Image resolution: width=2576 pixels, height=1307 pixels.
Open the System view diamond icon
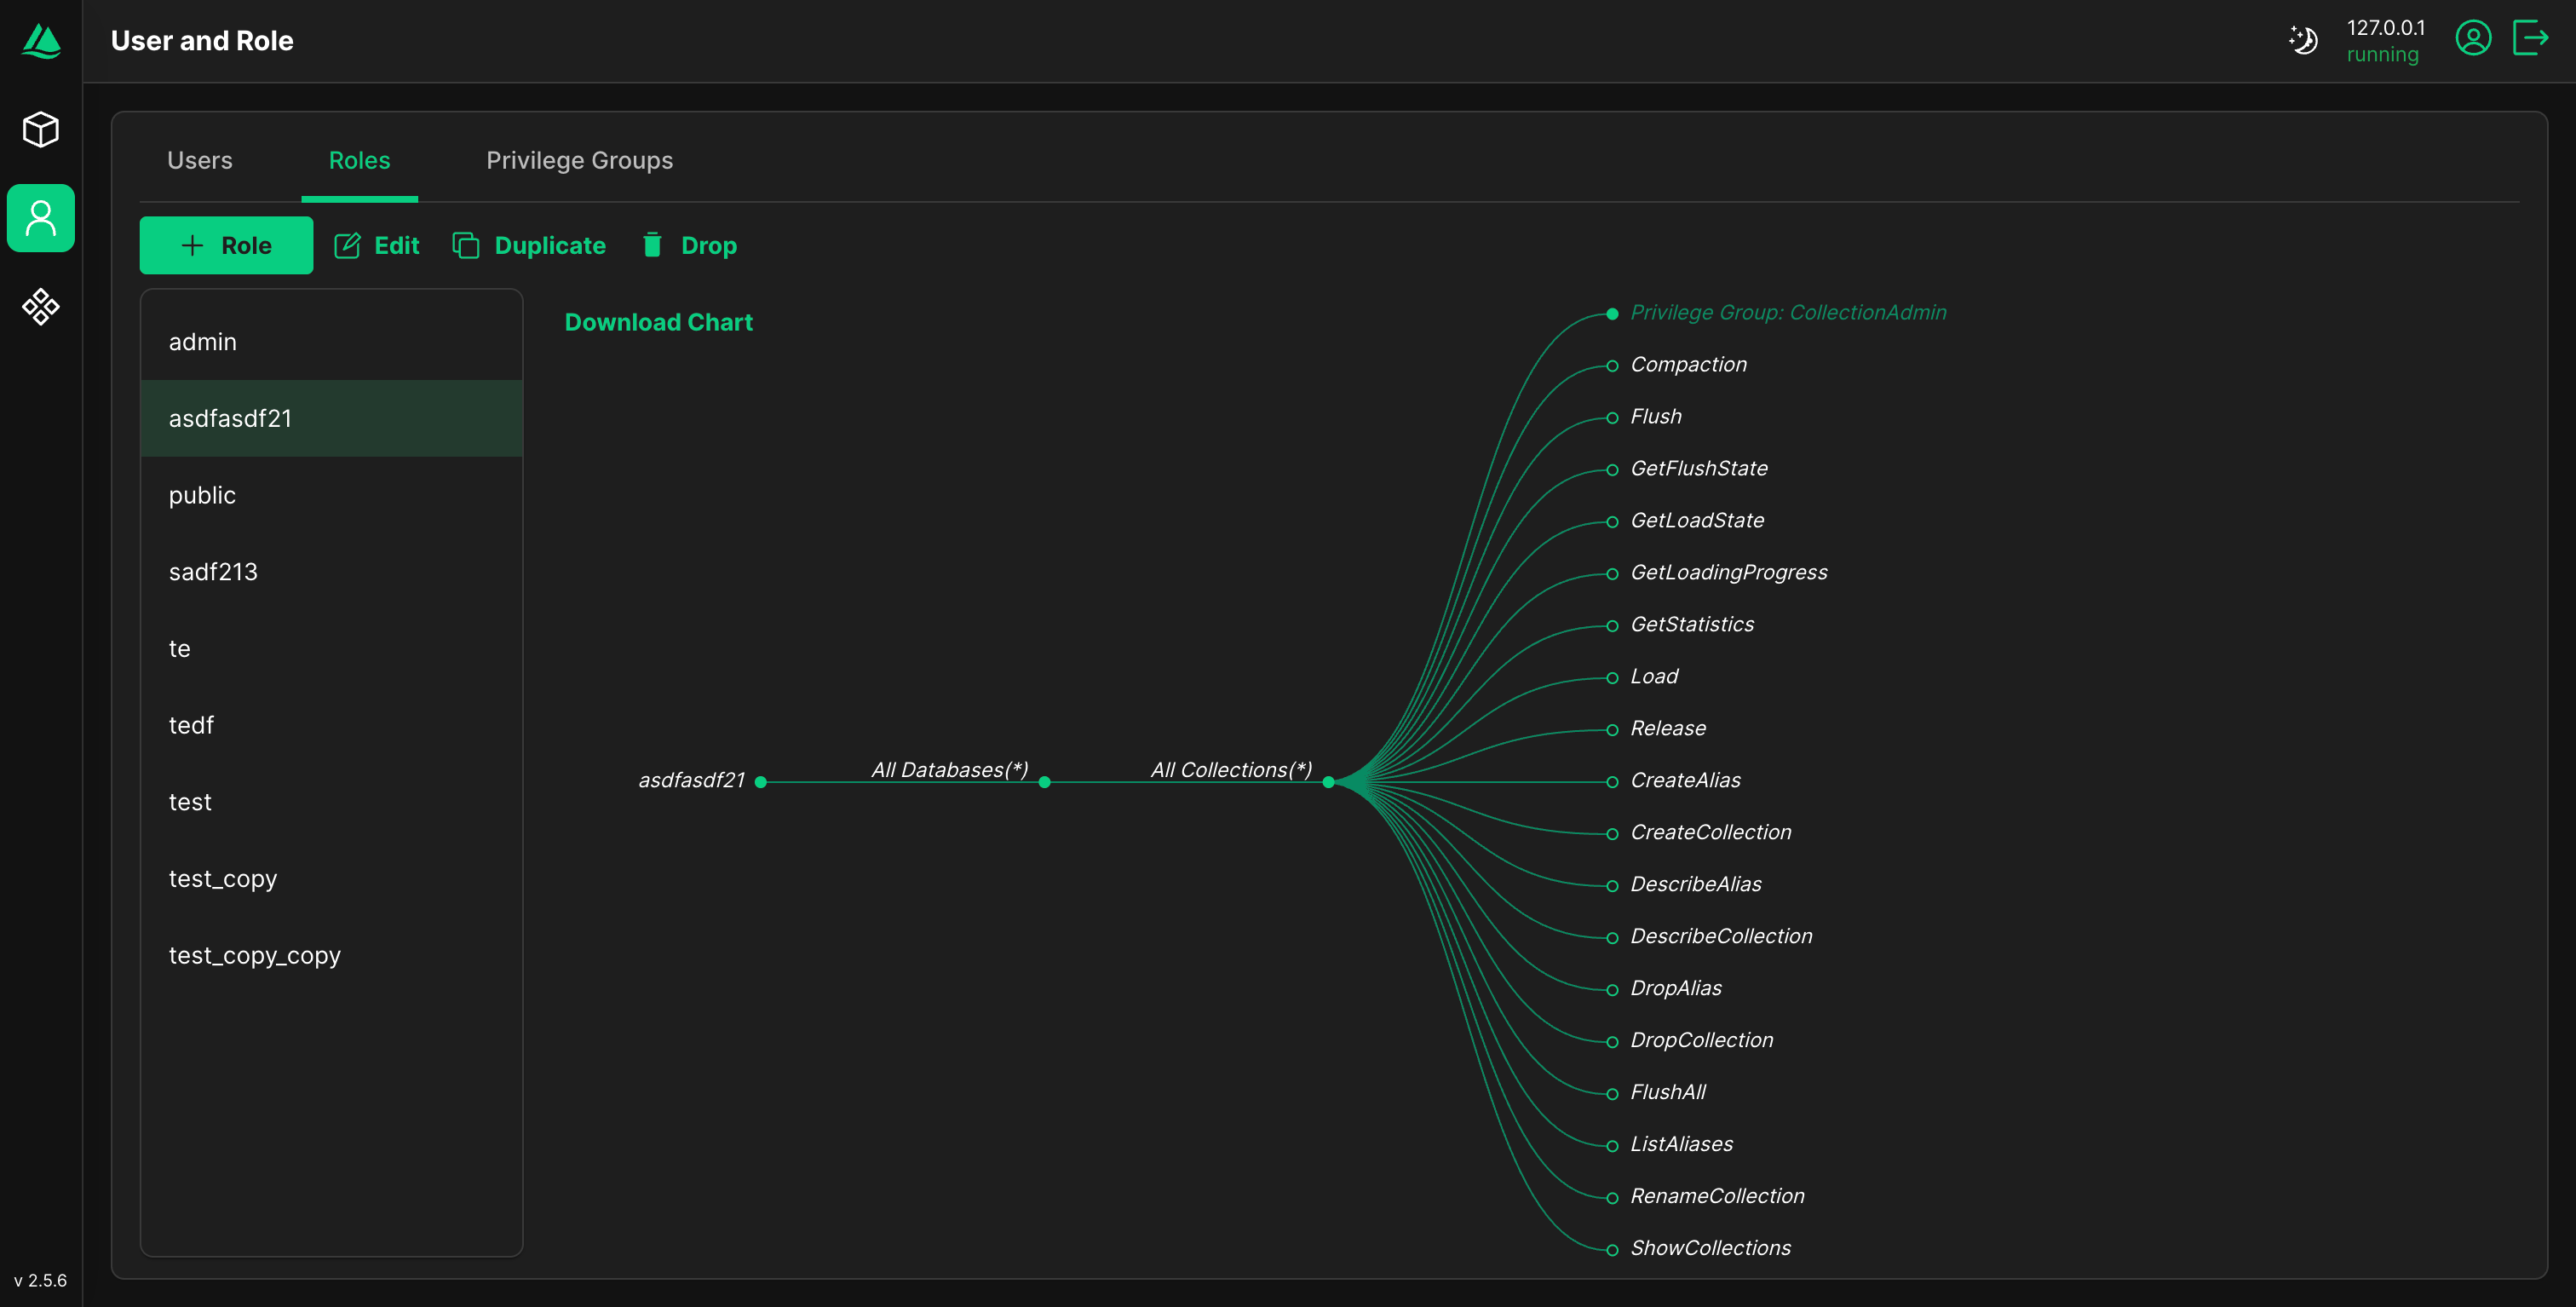pyautogui.click(x=41, y=306)
